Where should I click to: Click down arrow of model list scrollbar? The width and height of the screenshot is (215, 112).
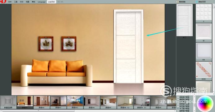[x=194, y=110]
